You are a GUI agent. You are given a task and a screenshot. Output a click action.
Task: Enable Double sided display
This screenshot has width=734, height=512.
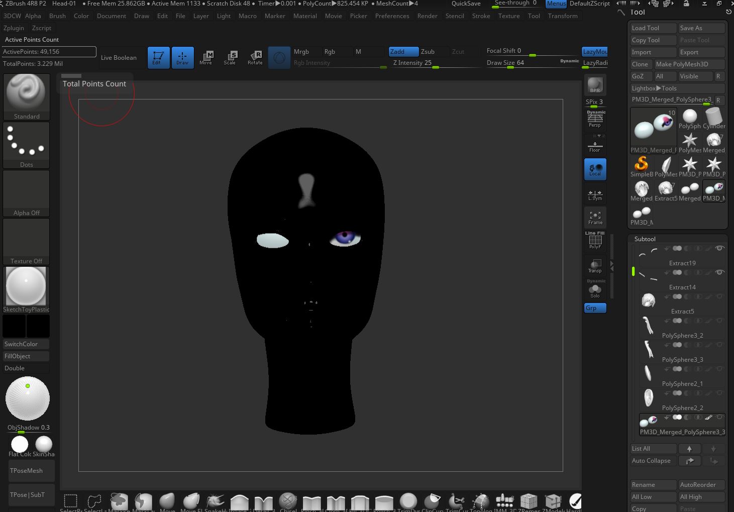[x=26, y=368]
